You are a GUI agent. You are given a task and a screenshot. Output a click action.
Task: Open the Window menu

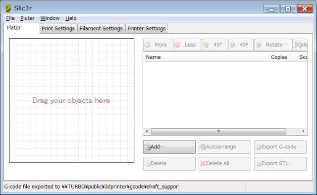(50, 18)
